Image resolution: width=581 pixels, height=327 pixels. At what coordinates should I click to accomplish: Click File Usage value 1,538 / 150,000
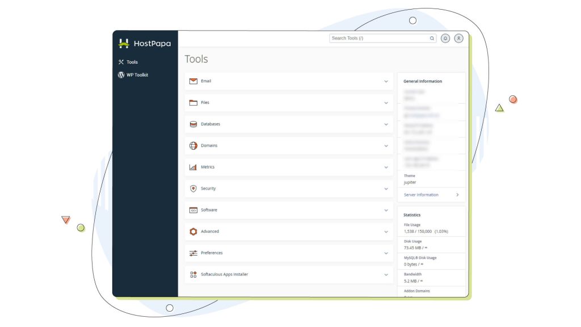click(418, 232)
